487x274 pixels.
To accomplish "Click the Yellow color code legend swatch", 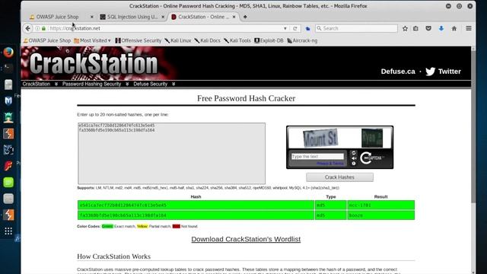I will (x=142, y=226).
